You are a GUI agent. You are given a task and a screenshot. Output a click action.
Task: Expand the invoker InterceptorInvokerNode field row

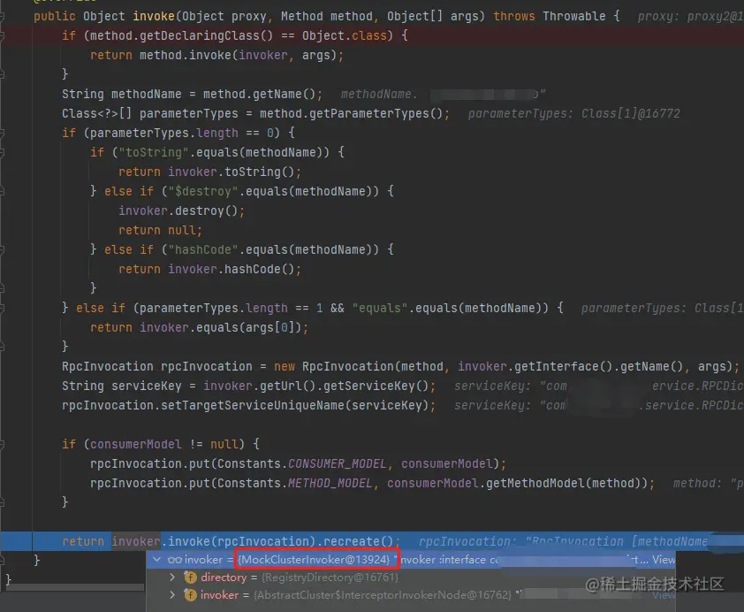[172, 595]
